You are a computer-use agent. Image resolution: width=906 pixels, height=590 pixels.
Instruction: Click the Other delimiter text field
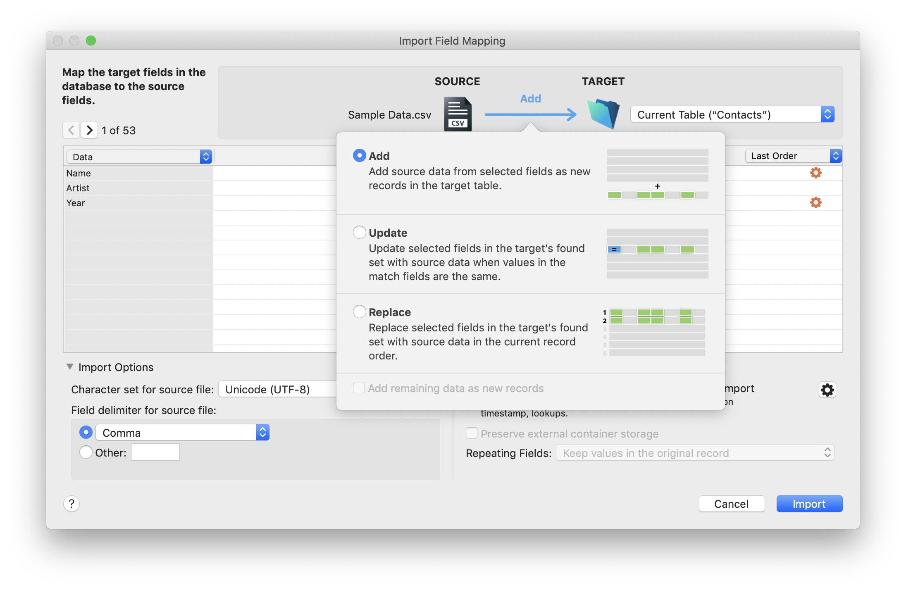(x=155, y=452)
